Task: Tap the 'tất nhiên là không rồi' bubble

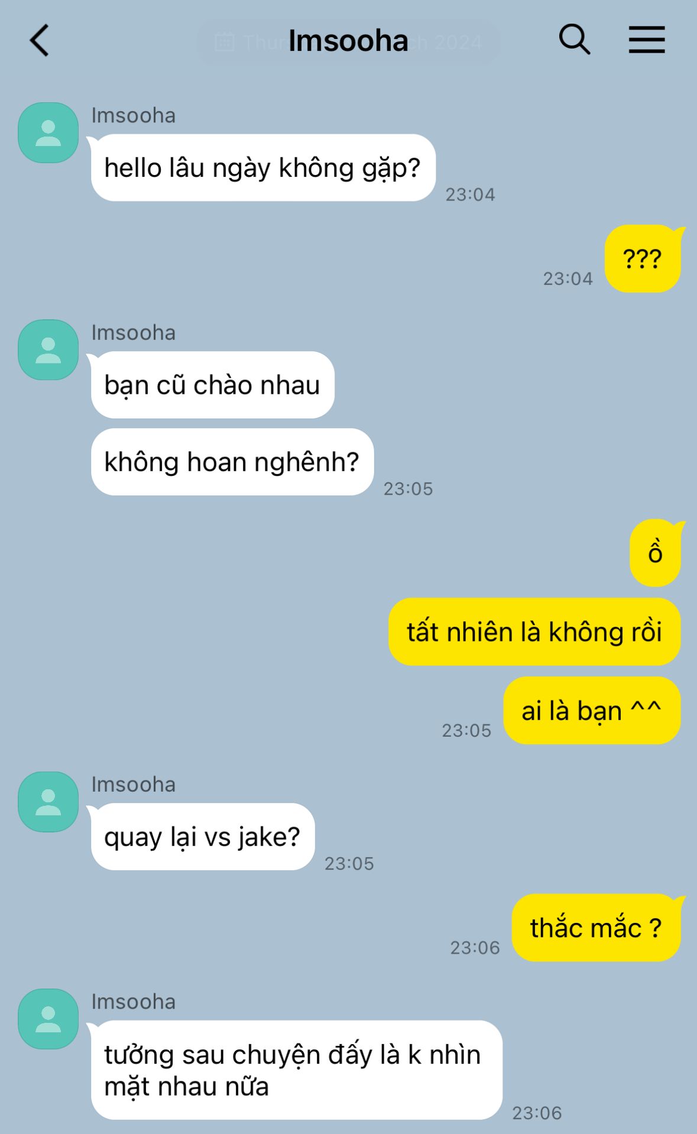Action: tap(534, 631)
